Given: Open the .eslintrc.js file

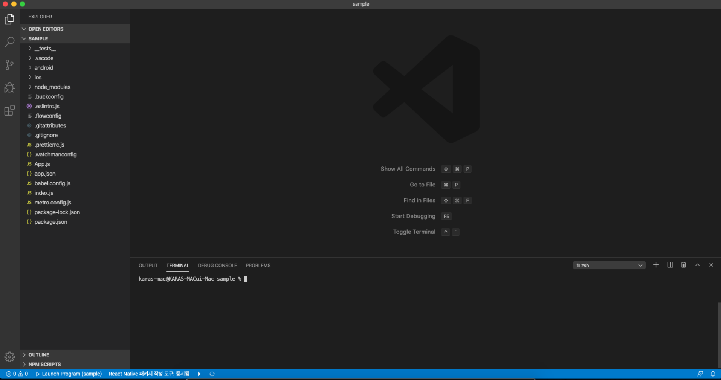Looking at the screenshot, I should click(75, 106).
